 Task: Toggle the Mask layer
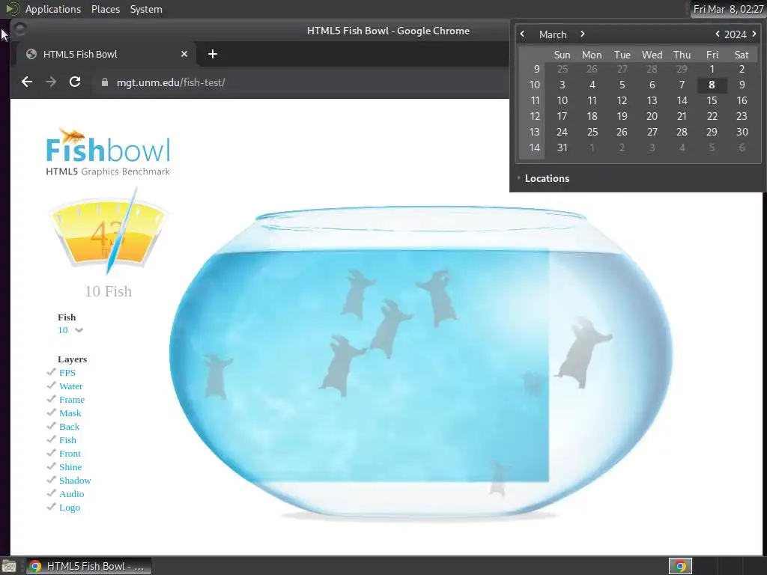pos(70,413)
